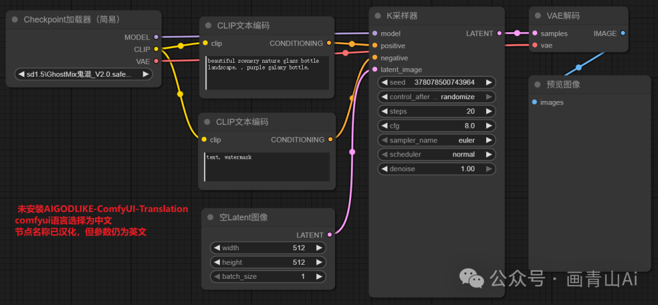Viewport: 658px width, 305px height.
Task: Click the clip input port on lower CLIP文本编码
Action: (204, 139)
